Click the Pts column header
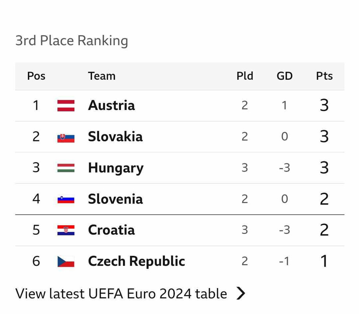Image resolution: width=359 pixels, height=314 pixels. pyautogui.click(x=324, y=76)
